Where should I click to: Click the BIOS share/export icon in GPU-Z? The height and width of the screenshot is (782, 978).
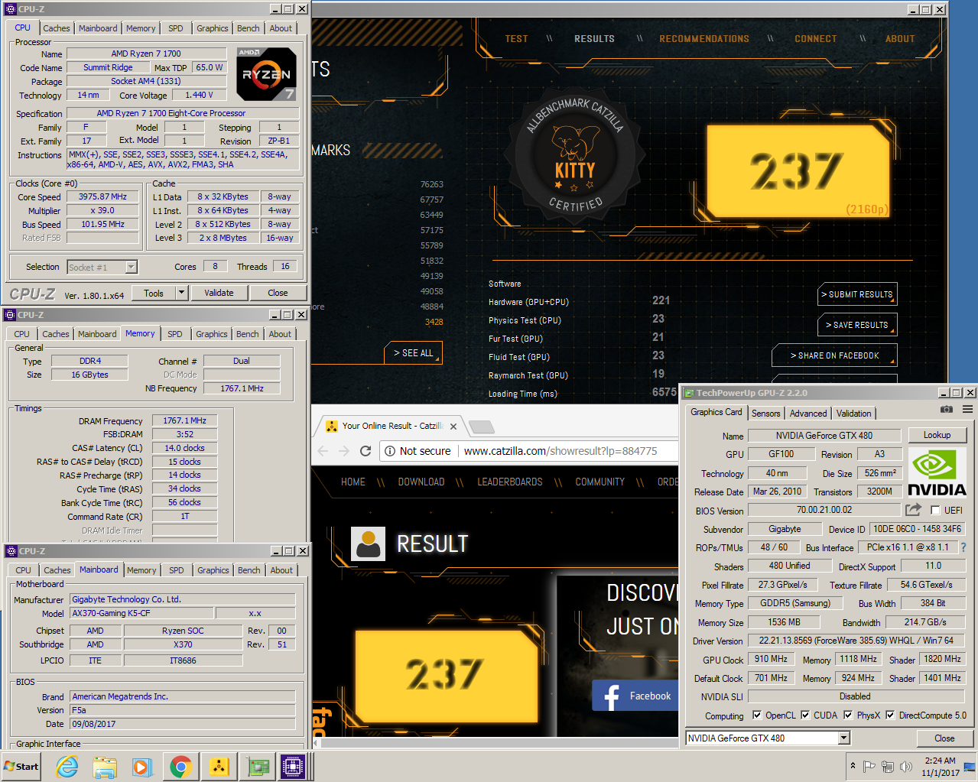coord(913,510)
